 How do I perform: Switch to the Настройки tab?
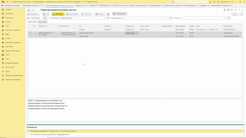(x=42, y=22)
